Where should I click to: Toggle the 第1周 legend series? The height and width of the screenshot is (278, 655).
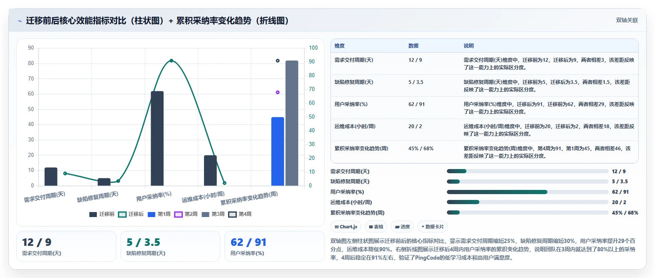159,214
